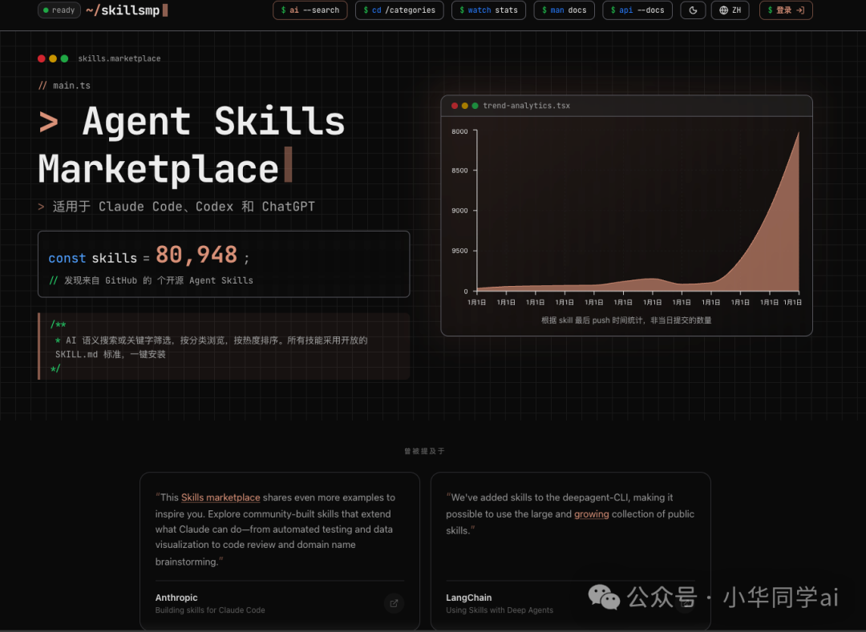Click the red dot on trend-analytics.tsx titlebar
Image resolution: width=866 pixels, height=632 pixels.
tap(454, 105)
